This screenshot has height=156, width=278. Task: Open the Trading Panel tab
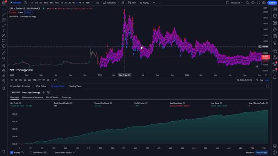coord(75,86)
